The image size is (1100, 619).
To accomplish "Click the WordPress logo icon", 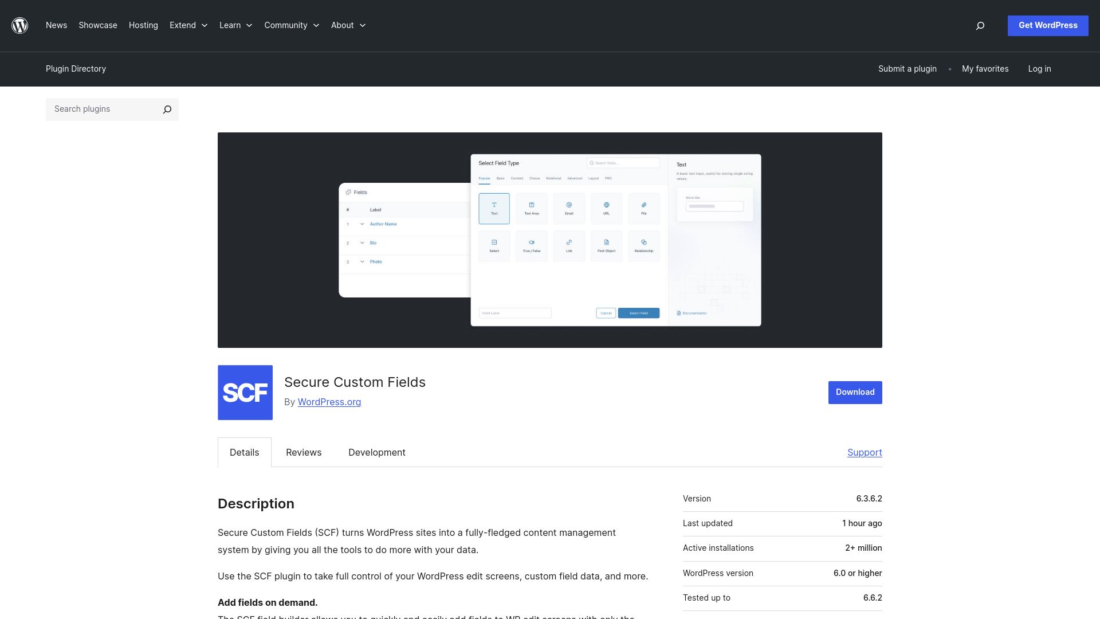I will (x=20, y=25).
